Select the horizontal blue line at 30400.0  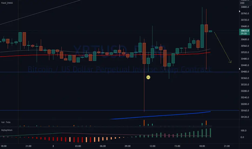coord(120,72)
